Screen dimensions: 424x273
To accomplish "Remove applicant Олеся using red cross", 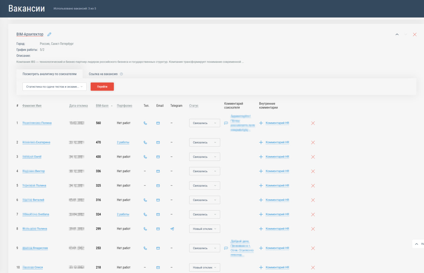I will tap(313, 267).
